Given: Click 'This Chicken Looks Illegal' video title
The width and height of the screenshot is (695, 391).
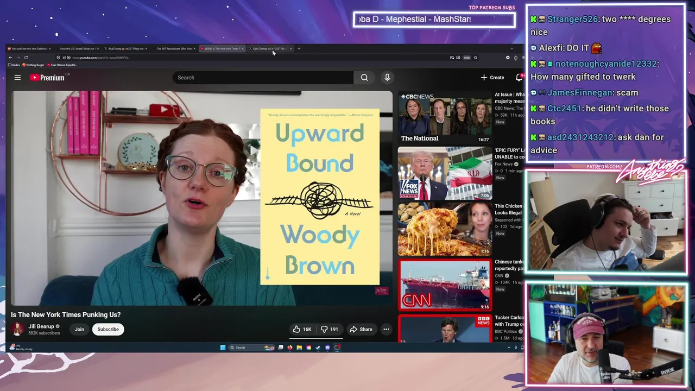Looking at the screenshot, I should click(509, 209).
